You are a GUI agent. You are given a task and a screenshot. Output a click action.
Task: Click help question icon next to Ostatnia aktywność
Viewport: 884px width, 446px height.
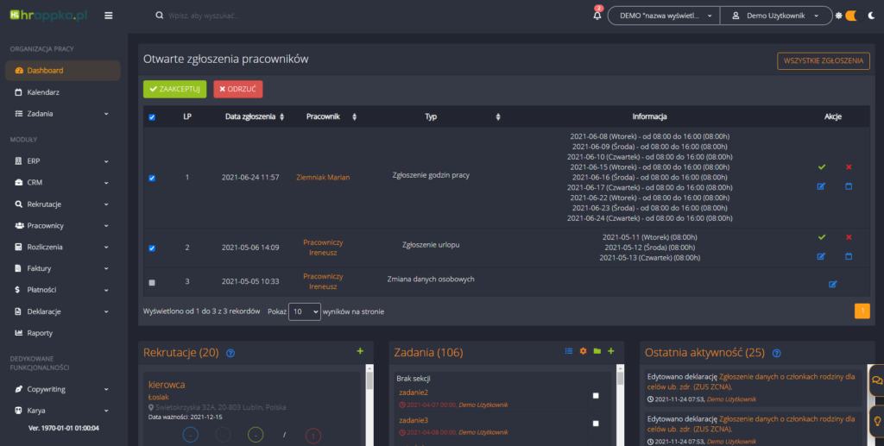(777, 353)
